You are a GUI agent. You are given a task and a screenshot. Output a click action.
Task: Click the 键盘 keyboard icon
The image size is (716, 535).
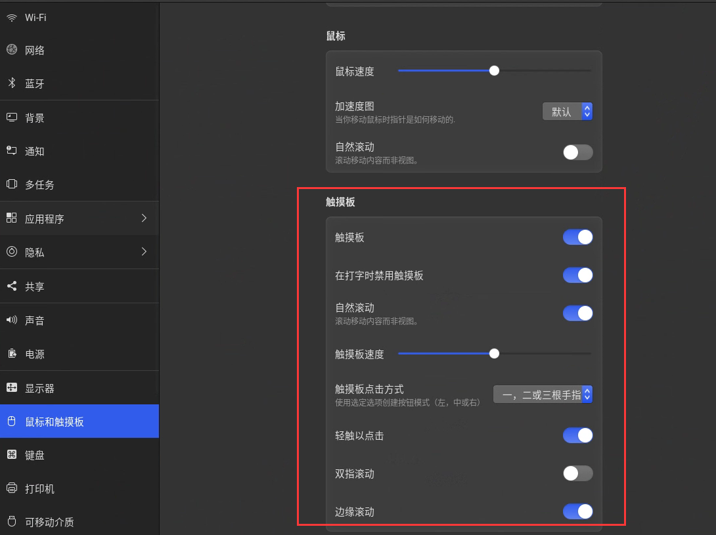coord(11,455)
